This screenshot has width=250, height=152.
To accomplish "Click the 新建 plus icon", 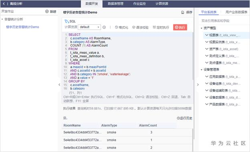I will (x=47, y=11).
